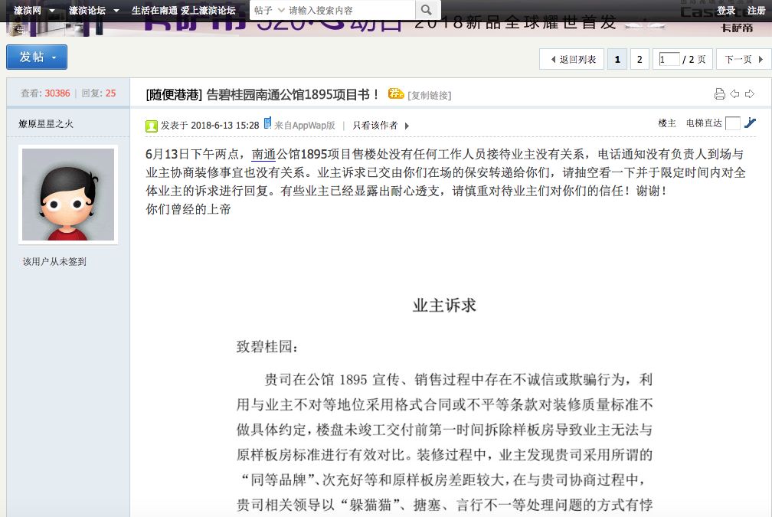Open the print thread icon
Image resolution: width=772 pixels, height=517 pixels.
pyautogui.click(x=719, y=94)
